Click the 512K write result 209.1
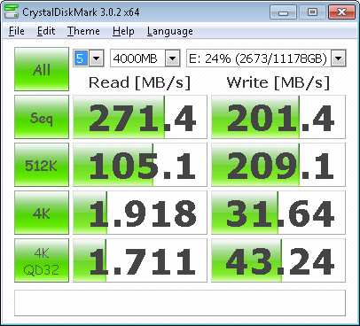Image resolution: width=360 pixels, height=326 pixels. 278,165
